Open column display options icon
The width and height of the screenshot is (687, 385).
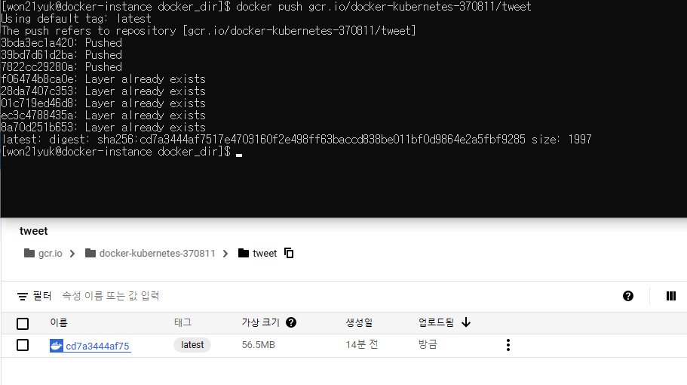pyautogui.click(x=671, y=296)
